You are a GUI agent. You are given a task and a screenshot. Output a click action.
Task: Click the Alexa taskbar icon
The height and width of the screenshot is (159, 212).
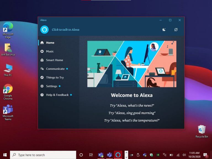click(118, 155)
